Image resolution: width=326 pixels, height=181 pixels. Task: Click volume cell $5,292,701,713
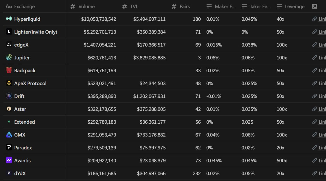pyautogui.click(x=100, y=32)
